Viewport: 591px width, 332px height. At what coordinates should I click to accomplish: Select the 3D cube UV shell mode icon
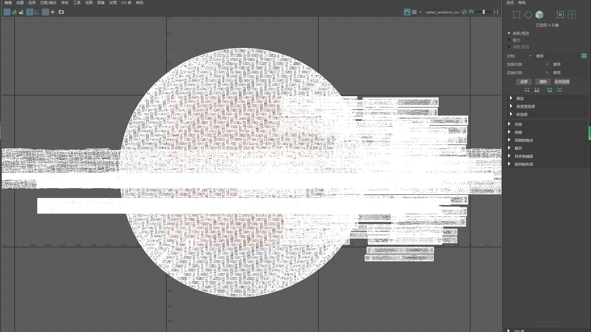pos(539,14)
